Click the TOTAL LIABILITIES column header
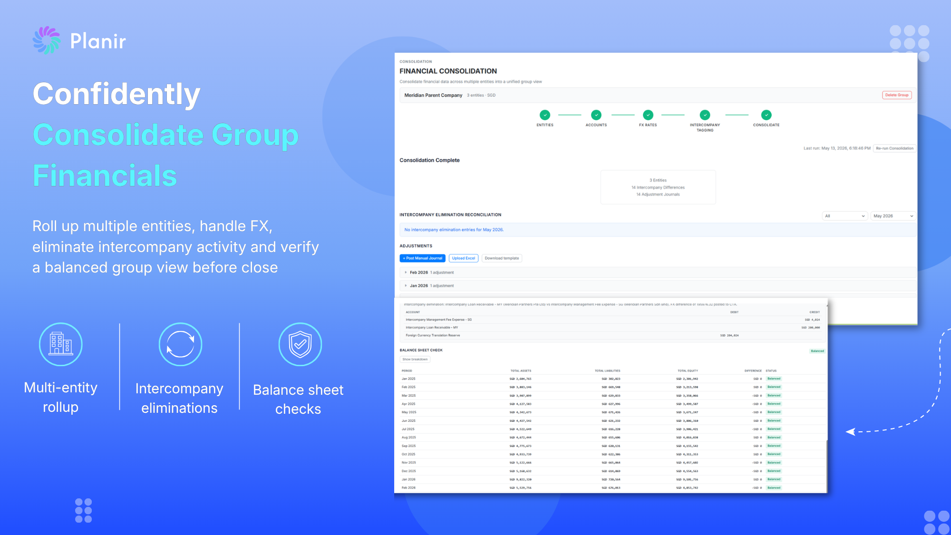951x535 pixels. click(607, 371)
